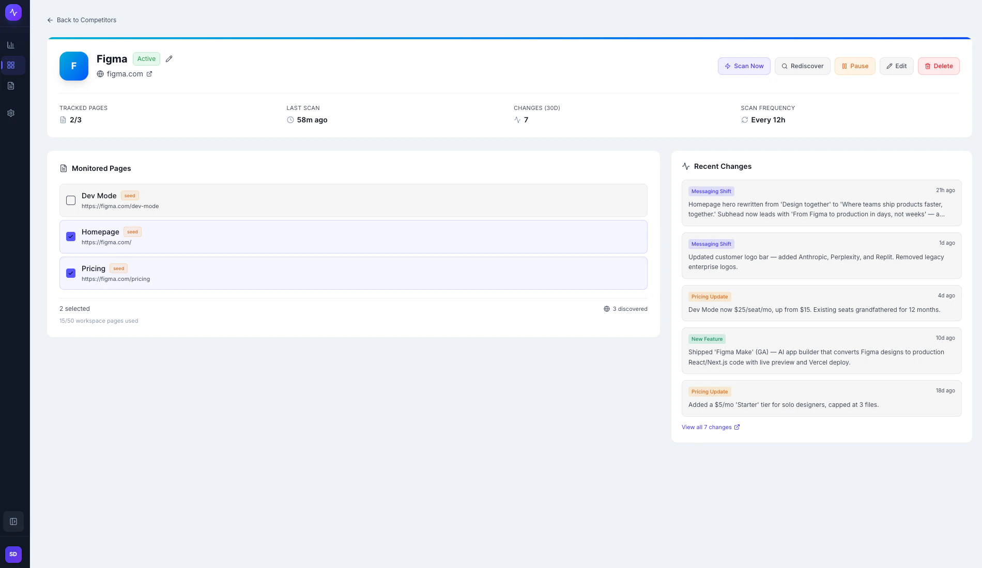Image resolution: width=982 pixels, height=568 pixels.
Task: Click the Pricing seed tag
Action: point(118,269)
